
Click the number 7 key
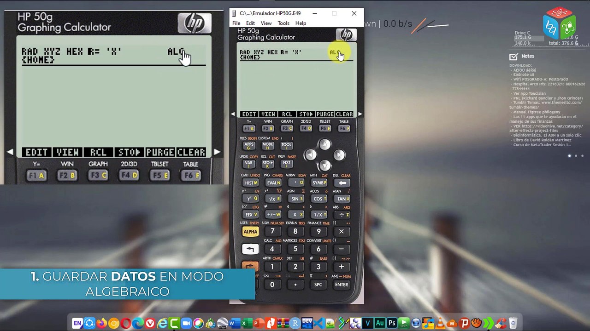click(272, 232)
